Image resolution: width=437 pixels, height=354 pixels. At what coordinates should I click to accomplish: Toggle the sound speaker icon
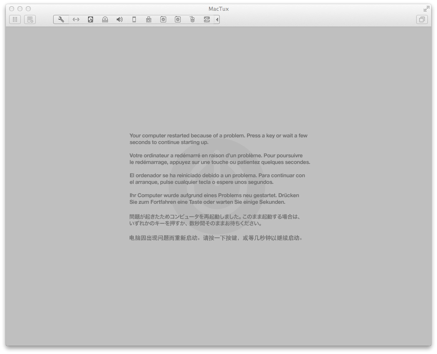point(120,20)
